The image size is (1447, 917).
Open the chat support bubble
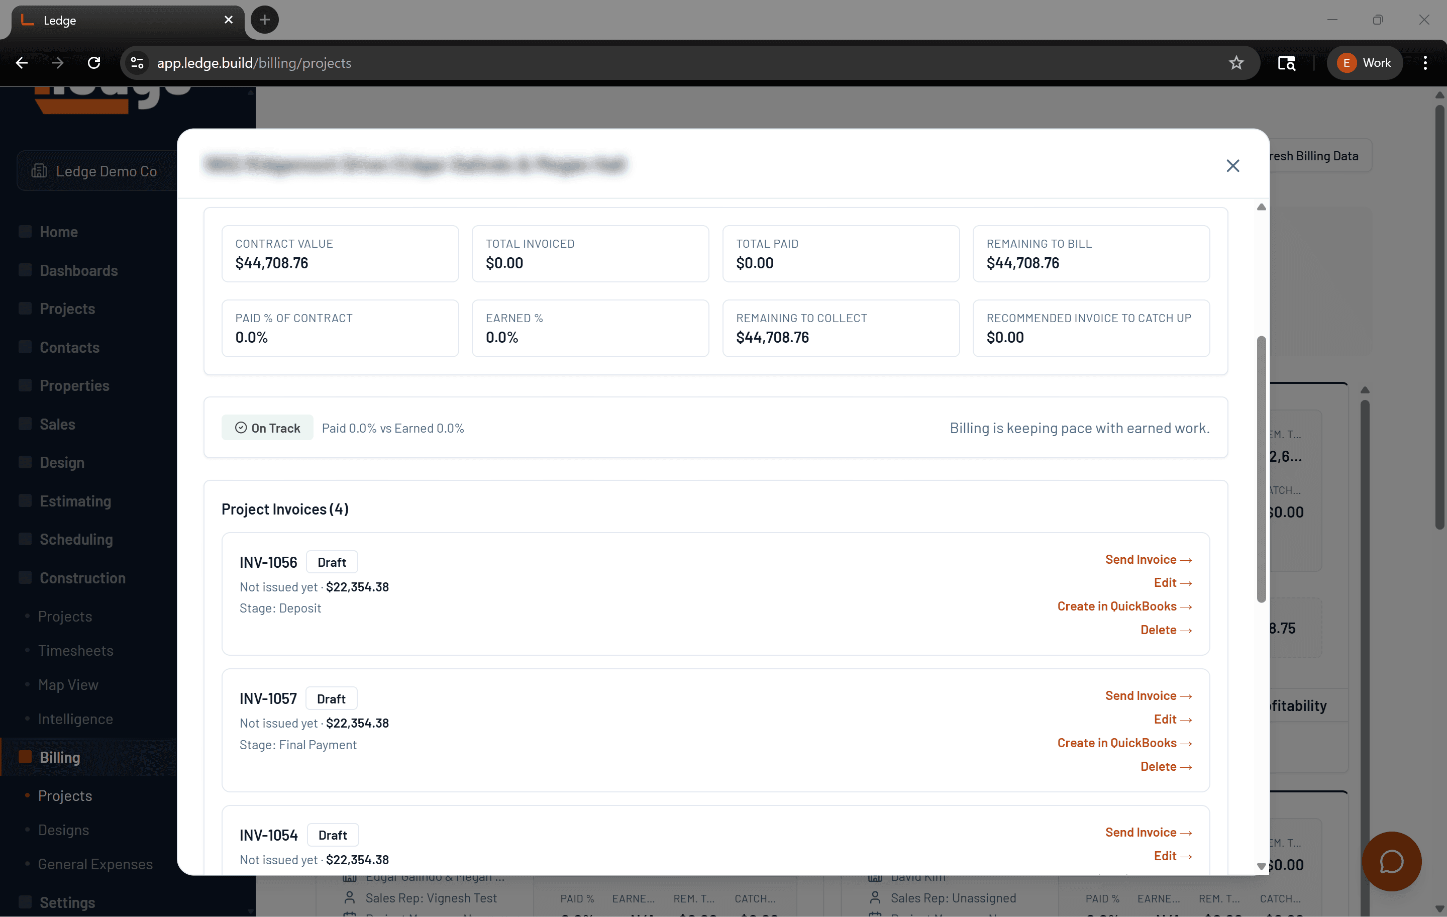pos(1391,861)
